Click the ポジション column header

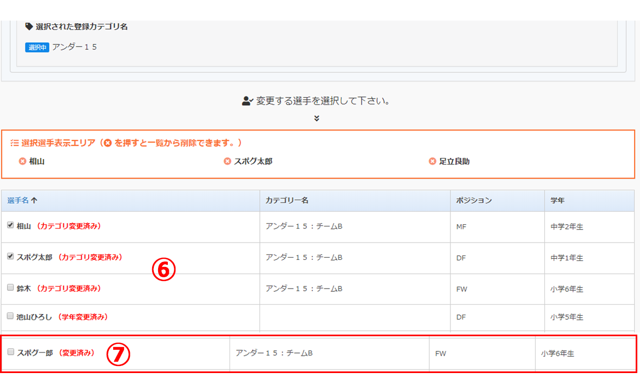(474, 200)
